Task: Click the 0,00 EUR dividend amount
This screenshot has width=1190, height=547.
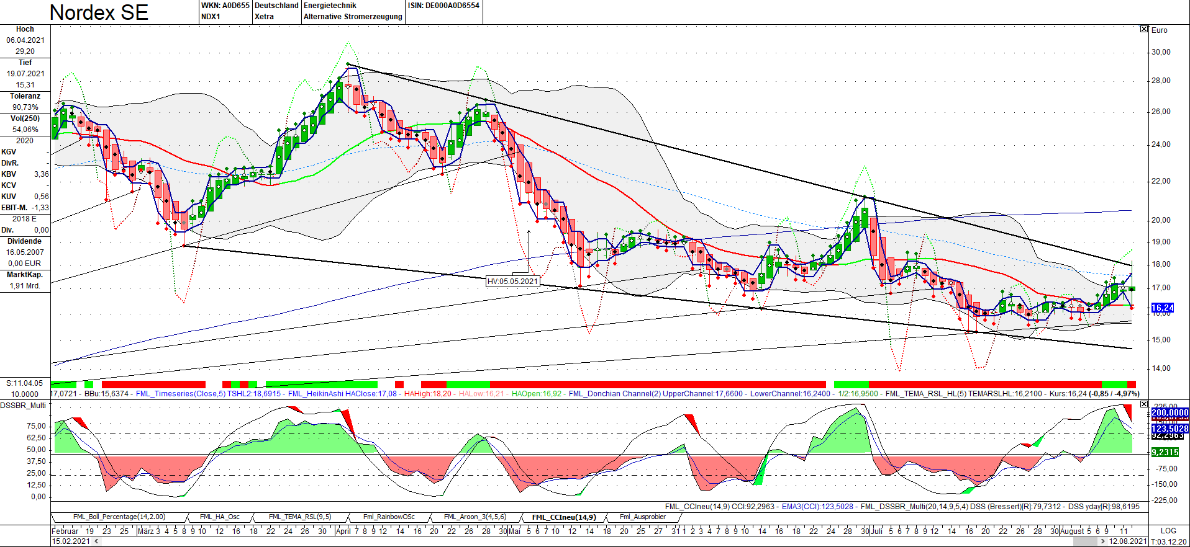Action: point(25,264)
